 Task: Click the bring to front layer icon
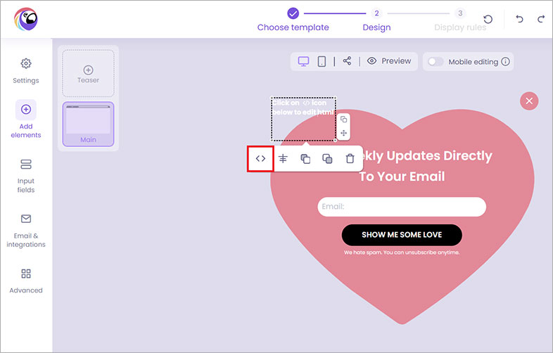click(x=305, y=159)
